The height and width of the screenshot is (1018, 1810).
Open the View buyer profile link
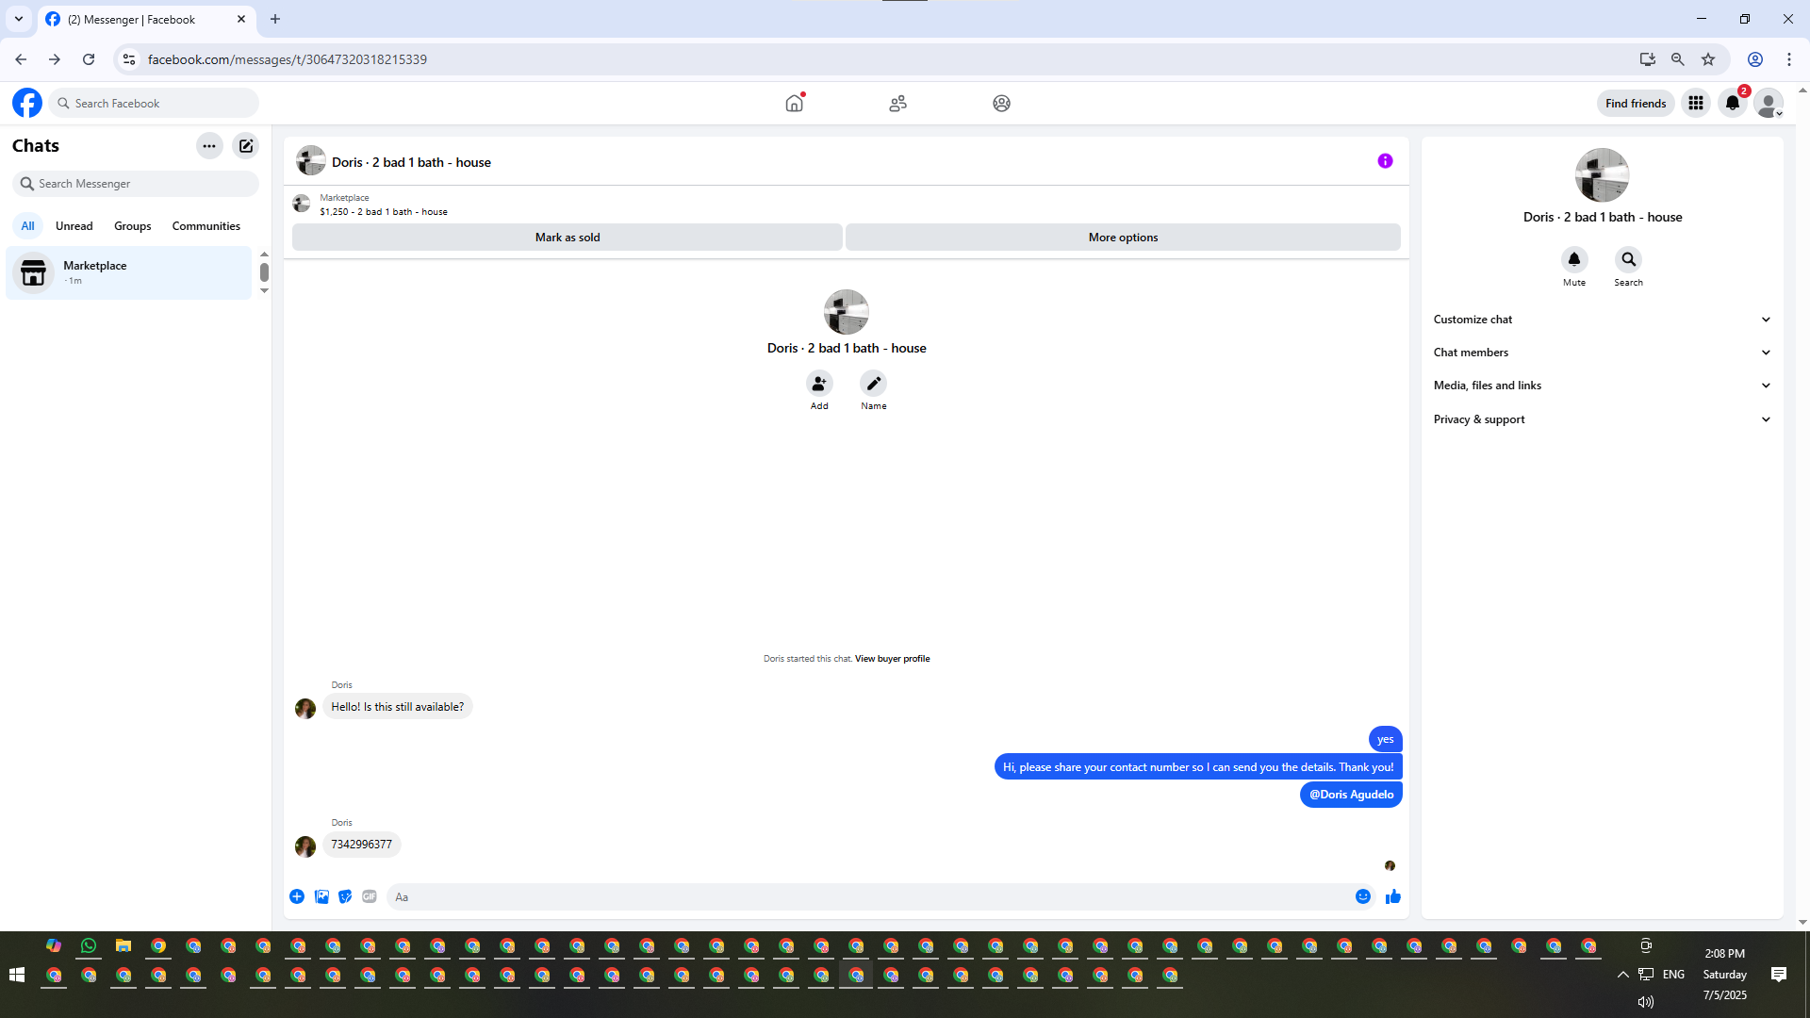[892, 659]
